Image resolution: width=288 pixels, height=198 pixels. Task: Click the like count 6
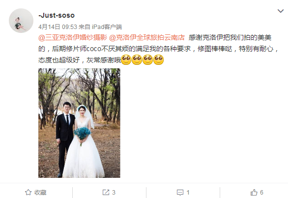point(261,193)
